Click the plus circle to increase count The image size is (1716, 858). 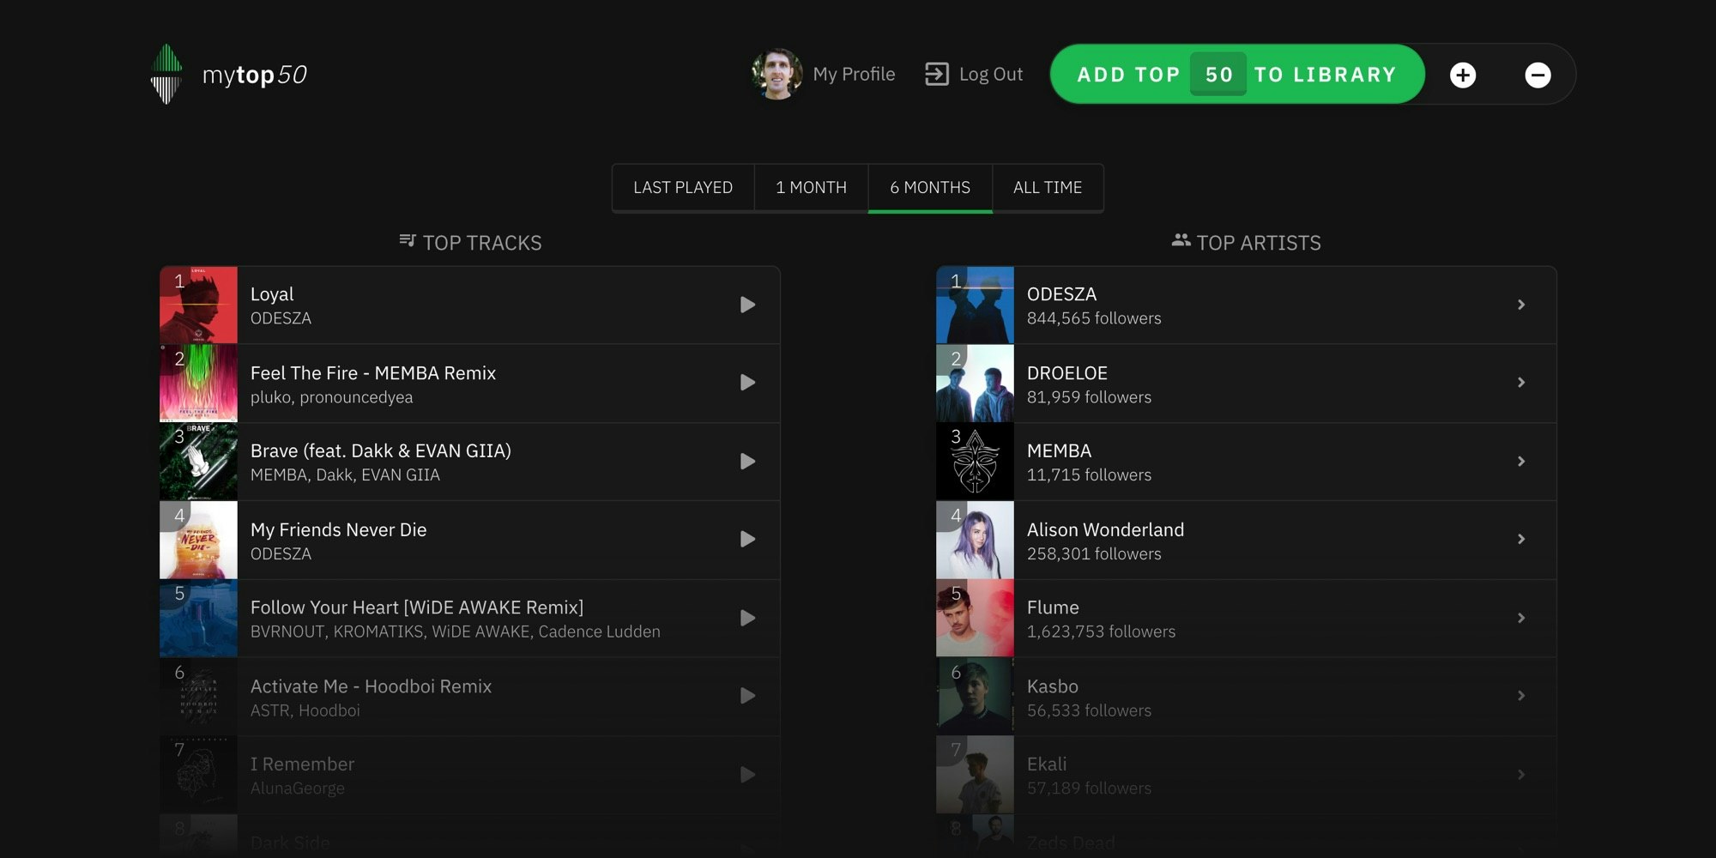pyautogui.click(x=1463, y=75)
